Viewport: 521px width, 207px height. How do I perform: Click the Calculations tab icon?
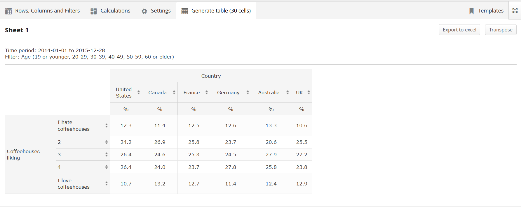pos(94,11)
